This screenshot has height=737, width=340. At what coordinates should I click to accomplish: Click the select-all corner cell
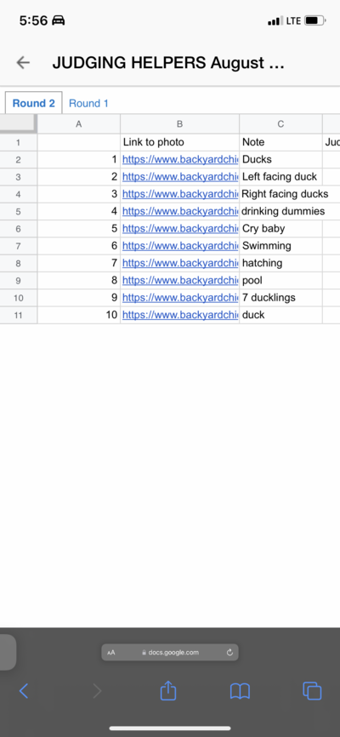pos(19,124)
